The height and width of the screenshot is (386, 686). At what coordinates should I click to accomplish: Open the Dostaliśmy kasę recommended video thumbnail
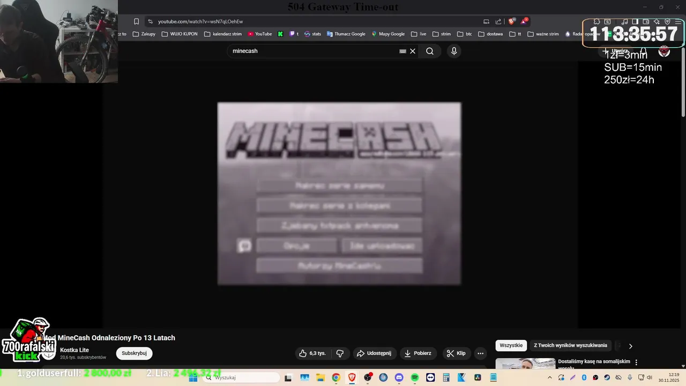[x=525, y=364]
